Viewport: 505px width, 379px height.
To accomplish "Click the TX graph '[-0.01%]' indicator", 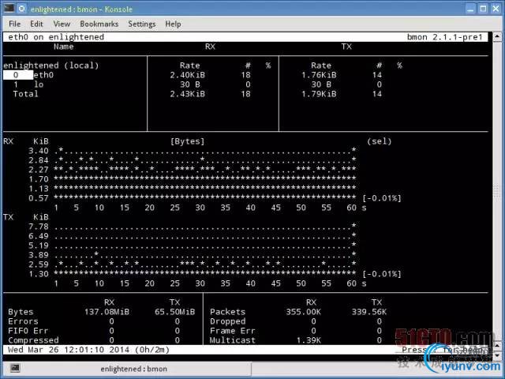I will click(382, 274).
